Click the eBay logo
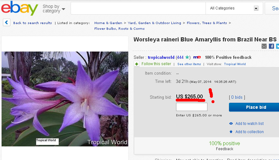This screenshot has width=279, height=160. 20,8
